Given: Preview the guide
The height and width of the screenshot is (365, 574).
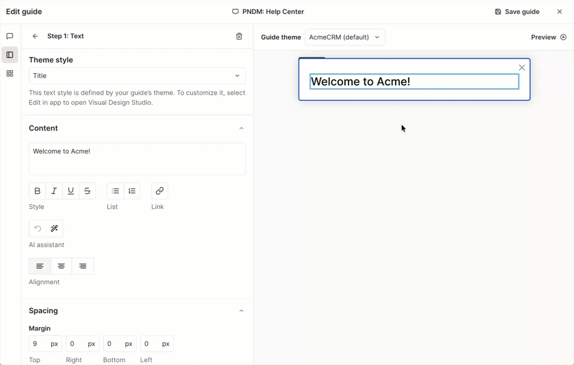Looking at the screenshot, I should pyautogui.click(x=548, y=37).
